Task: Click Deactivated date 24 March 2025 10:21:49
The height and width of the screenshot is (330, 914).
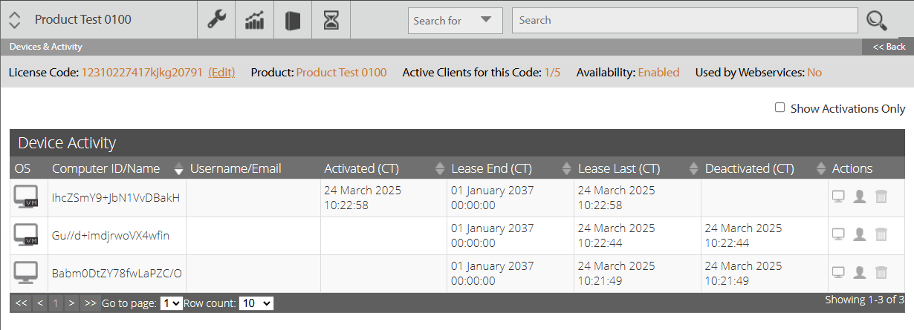Action: coord(743,273)
